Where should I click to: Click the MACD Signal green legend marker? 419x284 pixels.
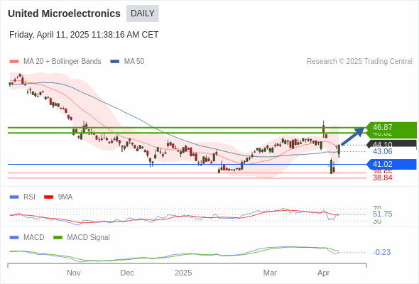pos(58,238)
